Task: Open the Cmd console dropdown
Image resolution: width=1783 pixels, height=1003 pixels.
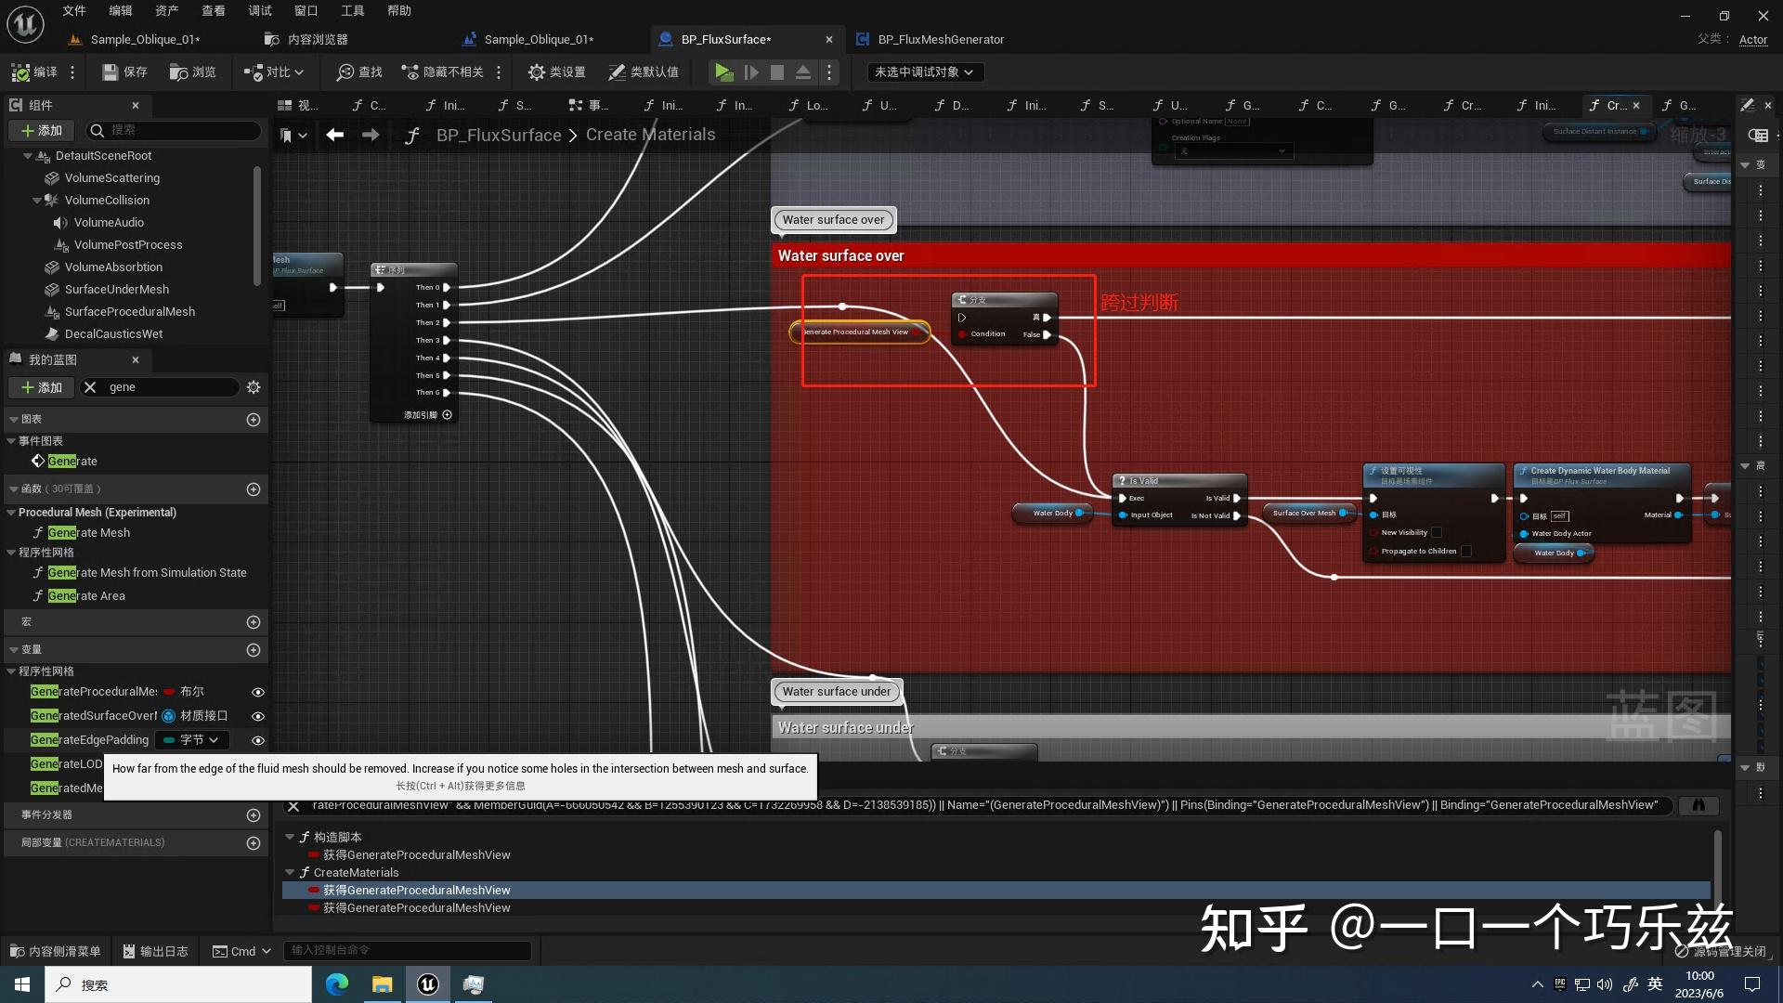Action: coord(241,951)
